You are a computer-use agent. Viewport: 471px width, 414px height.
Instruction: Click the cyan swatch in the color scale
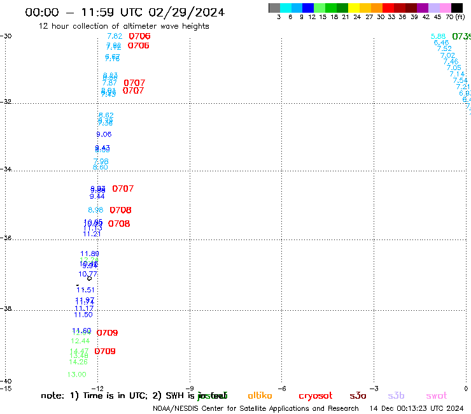pos(286,8)
